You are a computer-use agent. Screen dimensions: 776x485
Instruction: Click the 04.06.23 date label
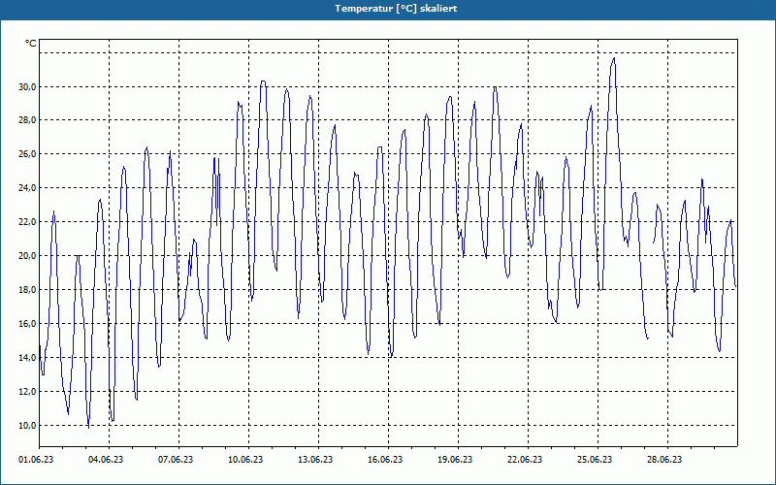coord(106,460)
